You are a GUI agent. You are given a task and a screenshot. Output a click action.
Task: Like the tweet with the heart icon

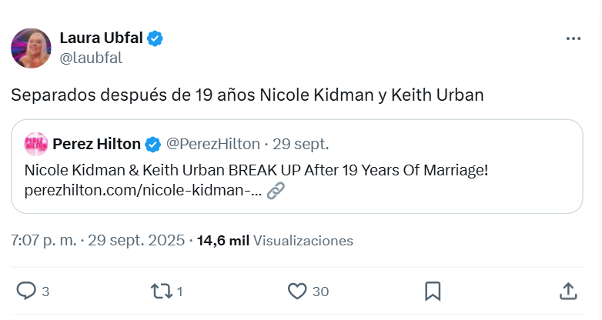click(297, 291)
